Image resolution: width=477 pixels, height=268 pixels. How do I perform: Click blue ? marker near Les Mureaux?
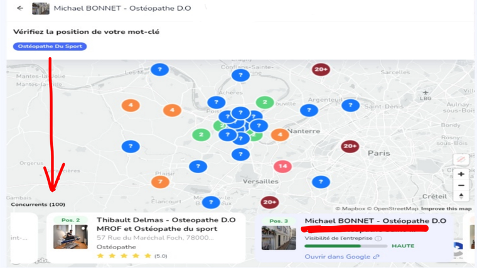[x=159, y=70]
